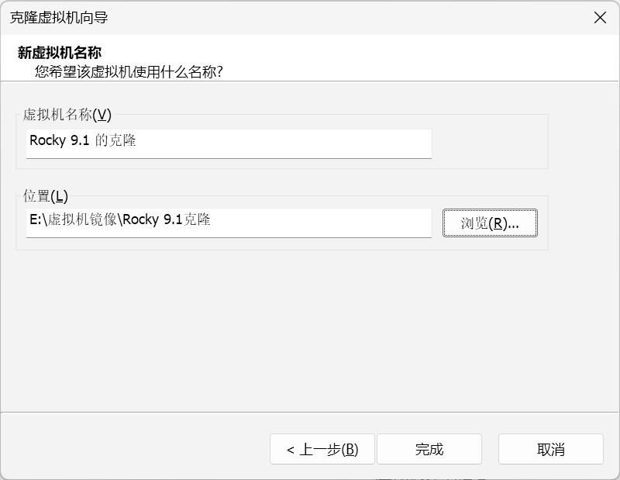Image resolution: width=620 pixels, height=480 pixels.
Task: Click the location path input field
Action: click(228, 221)
